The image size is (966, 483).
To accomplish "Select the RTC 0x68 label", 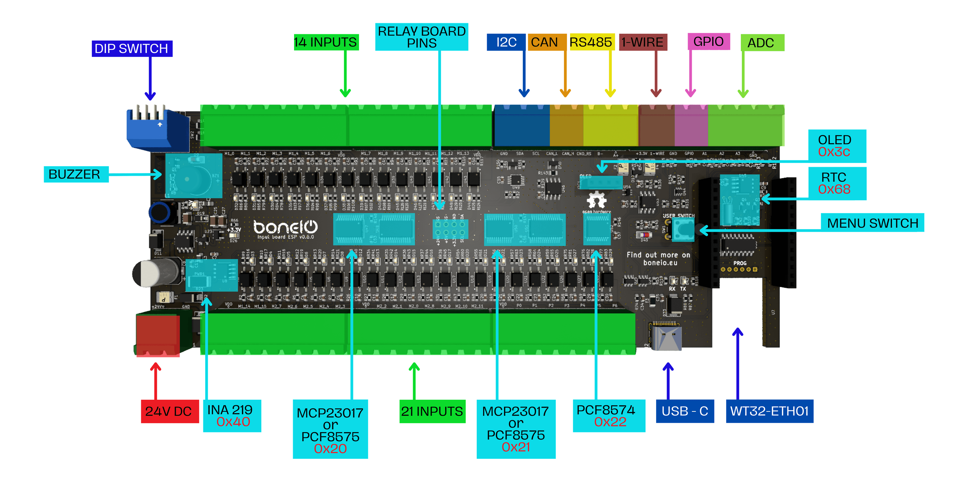I will point(837,183).
